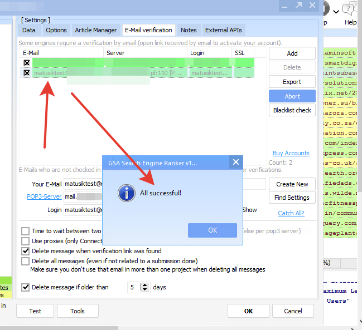Open the POP3-Server link
Screen dimensions: 362x330
click(44, 196)
